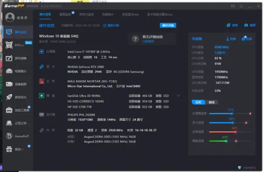The height and width of the screenshot is (172, 263).
Task: Click the 复制 copy icon
Action: [228, 25]
